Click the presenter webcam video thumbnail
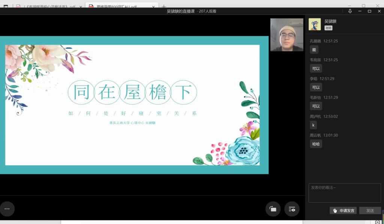384x224 pixels. (x=286, y=35)
